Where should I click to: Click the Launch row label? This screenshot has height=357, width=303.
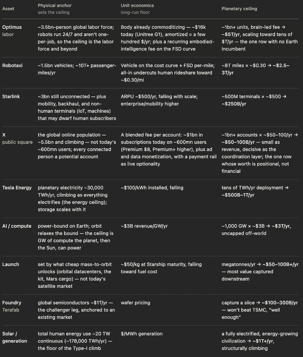(x=11, y=265)
